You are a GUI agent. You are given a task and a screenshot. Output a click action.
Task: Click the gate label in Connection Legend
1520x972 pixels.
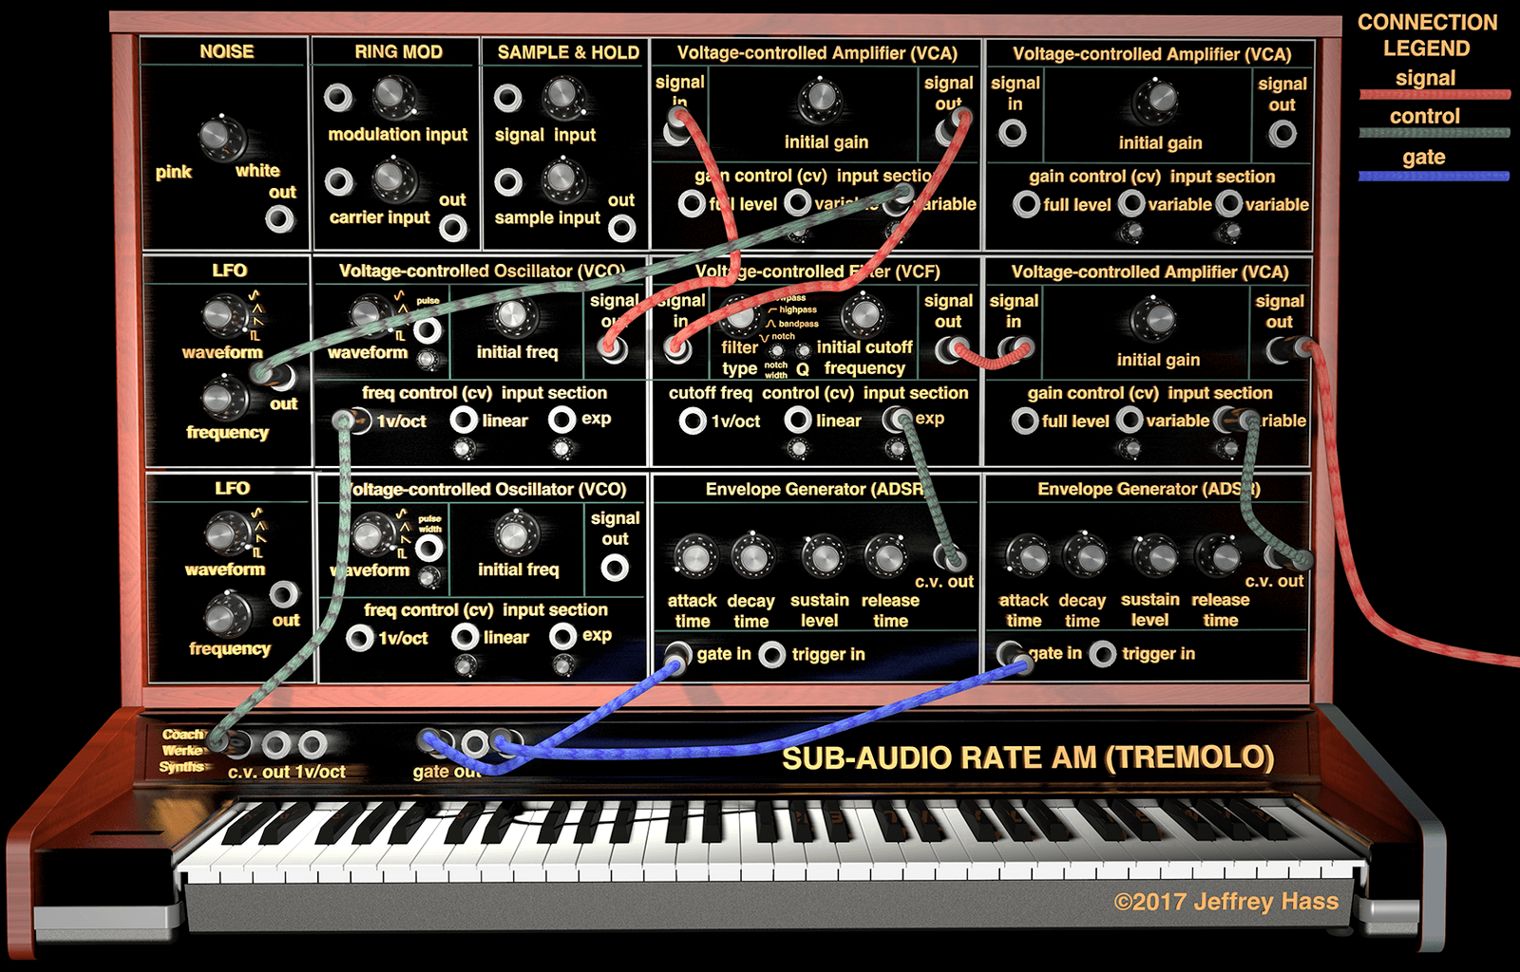point(1423,158)
